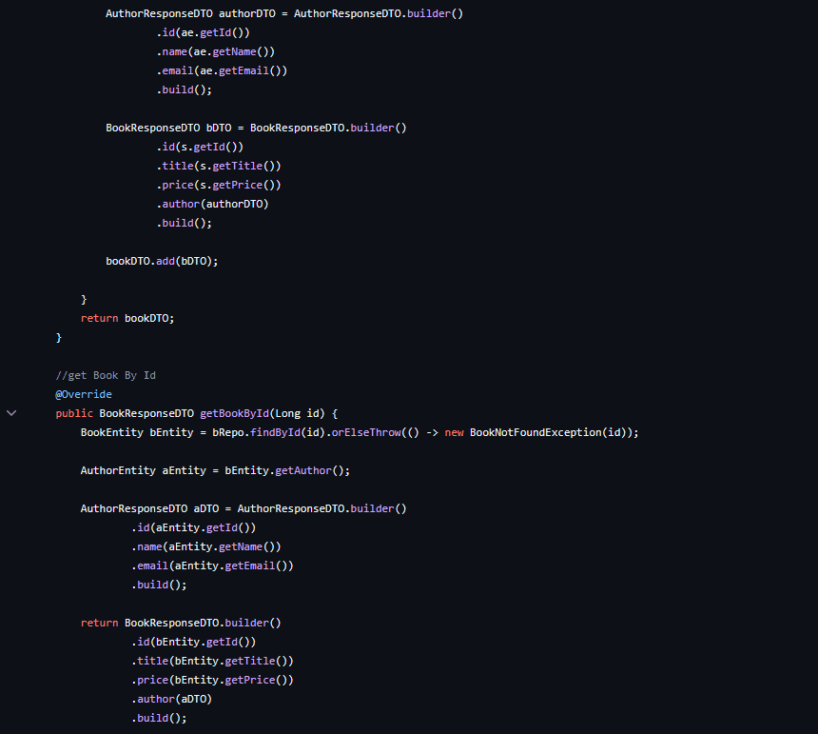Click the @Override annotation
This screenshot has width=818, height=734.
point(84,394)
